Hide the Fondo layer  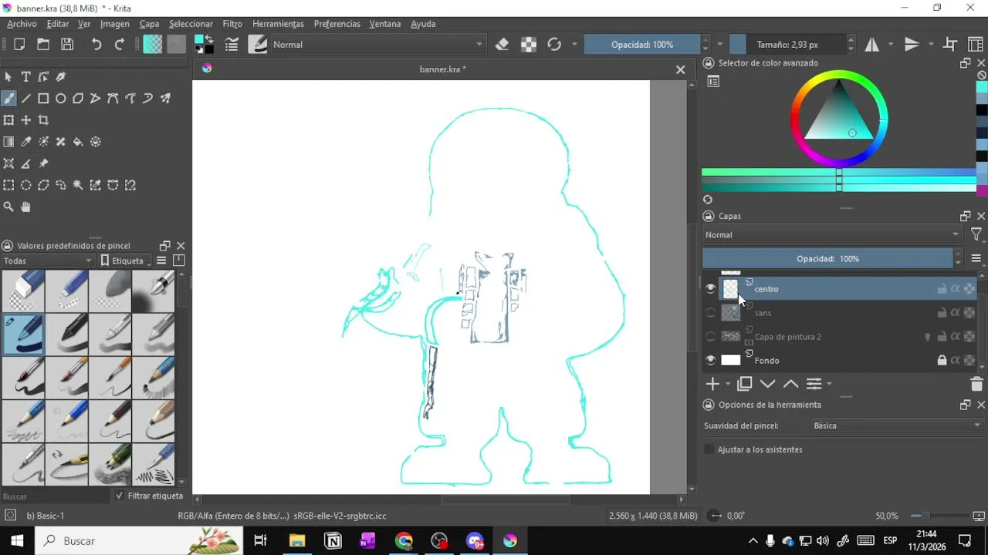pos(710,360)
